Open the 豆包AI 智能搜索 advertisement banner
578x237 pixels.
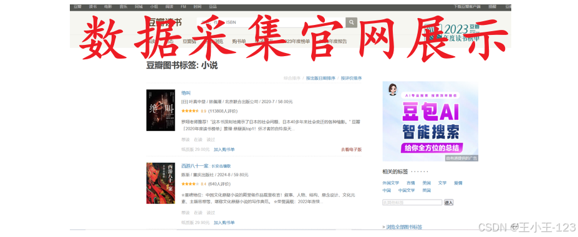(430, 121)
